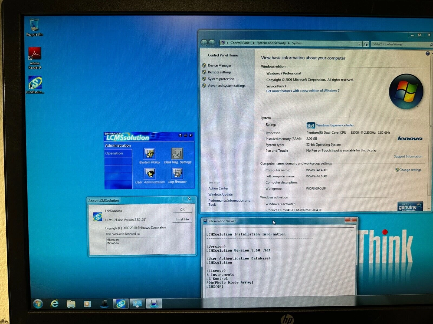433x324 pixels.
Task: Click Change settings for computer name
Action: point(410,170)
